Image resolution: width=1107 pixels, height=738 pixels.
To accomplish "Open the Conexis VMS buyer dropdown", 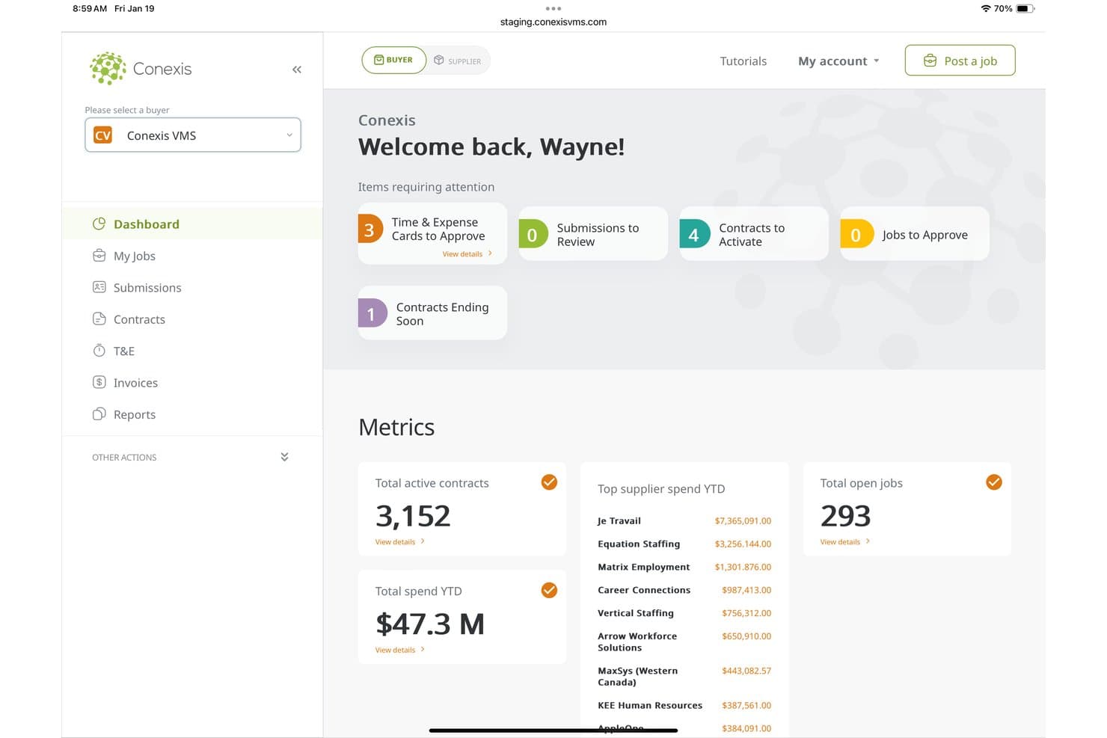I will tap(193, 135).
